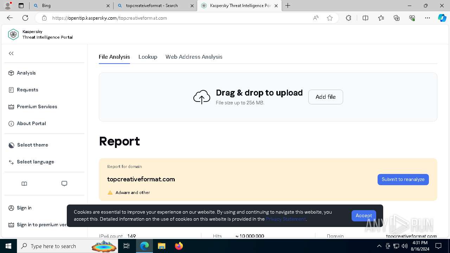Refresh the page
This screenshot has height=253, width=450.
point(25,18)
